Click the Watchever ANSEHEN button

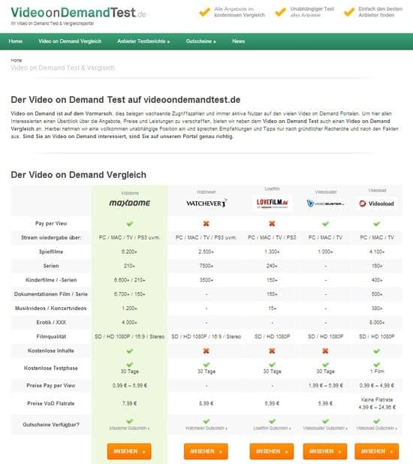point(206,451)
